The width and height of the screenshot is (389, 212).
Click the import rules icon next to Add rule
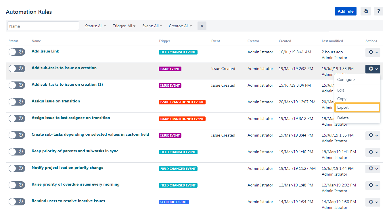click(x=365, y=11)
